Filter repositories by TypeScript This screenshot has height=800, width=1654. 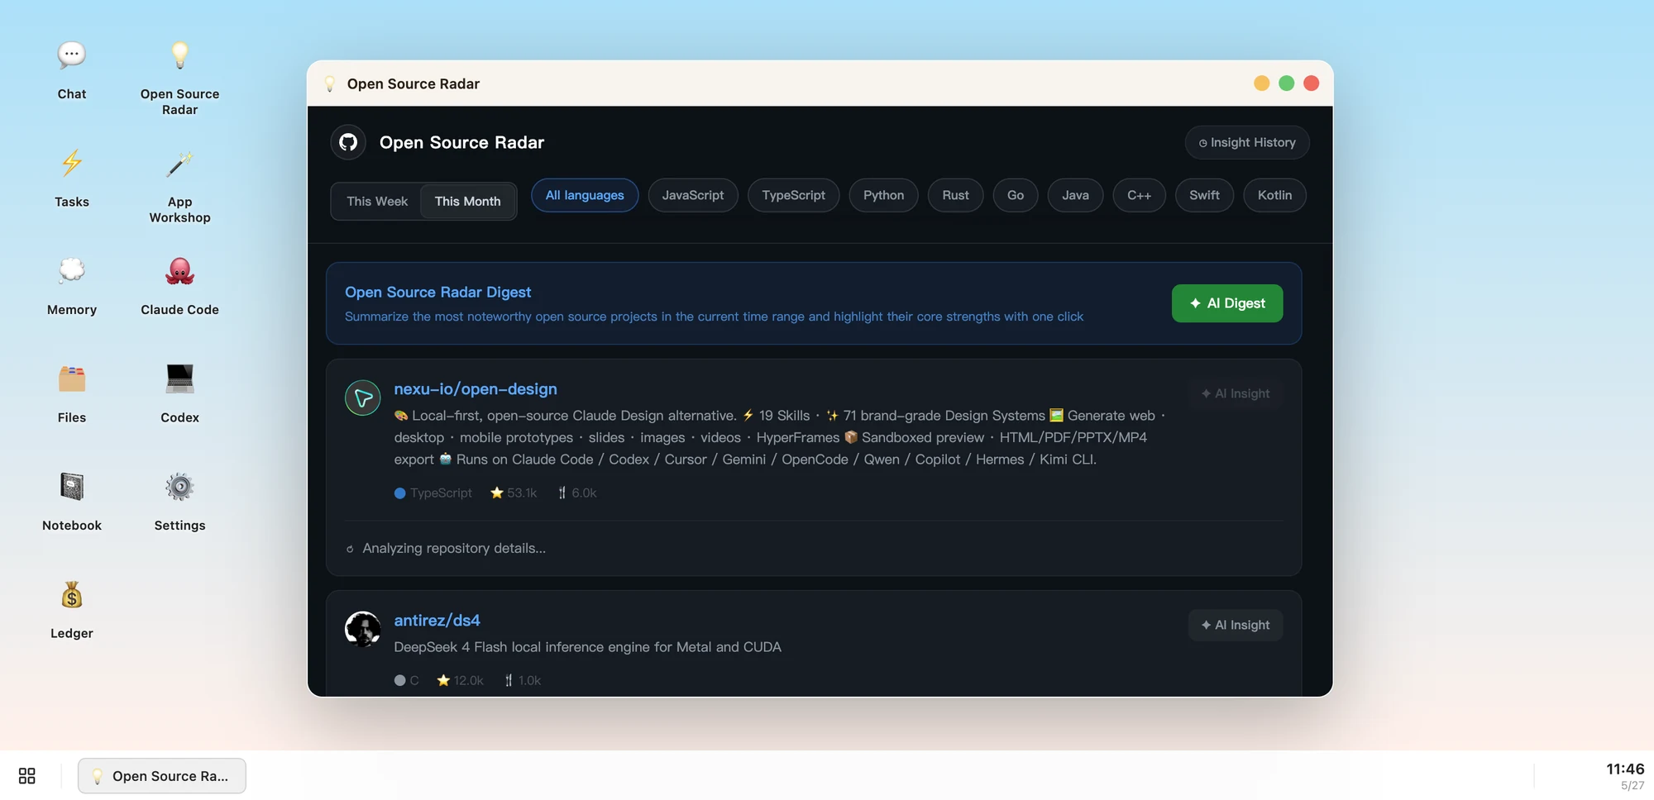(794, 195)
